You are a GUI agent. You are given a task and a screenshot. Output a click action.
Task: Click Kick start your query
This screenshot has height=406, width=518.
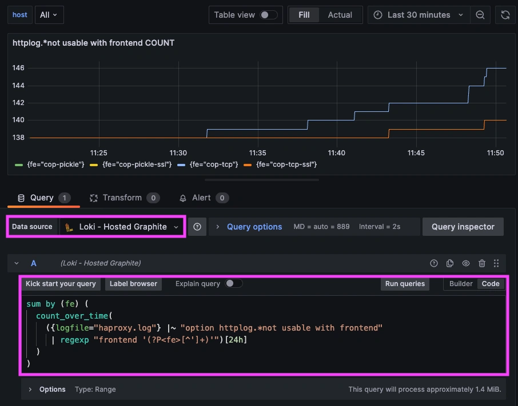click(61, 284)
